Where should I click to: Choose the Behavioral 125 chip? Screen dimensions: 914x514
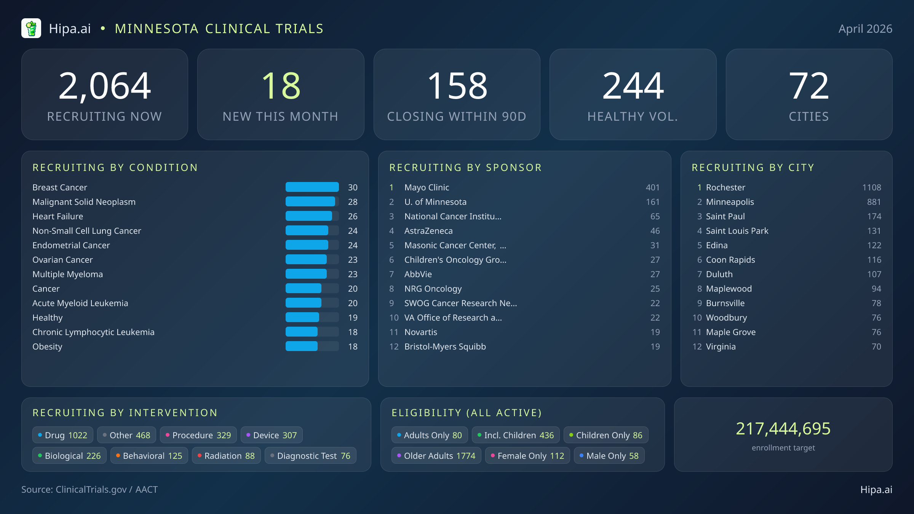pyautogui.click(x=149, y=456)
